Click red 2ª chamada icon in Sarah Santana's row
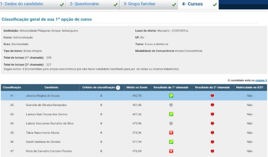 (212, 142)
